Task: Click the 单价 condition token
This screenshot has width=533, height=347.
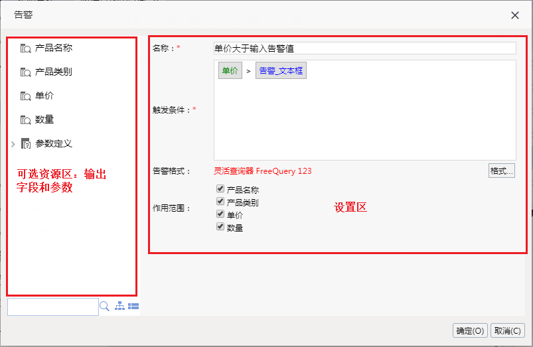Action: [230, 70]
